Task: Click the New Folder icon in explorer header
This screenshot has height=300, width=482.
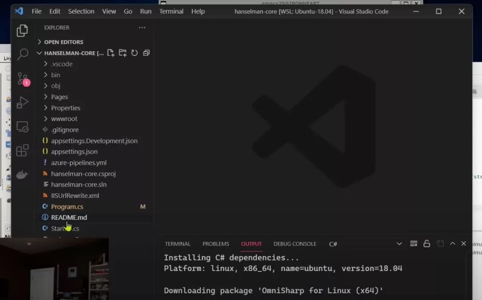Action: [x=123, y=53]
